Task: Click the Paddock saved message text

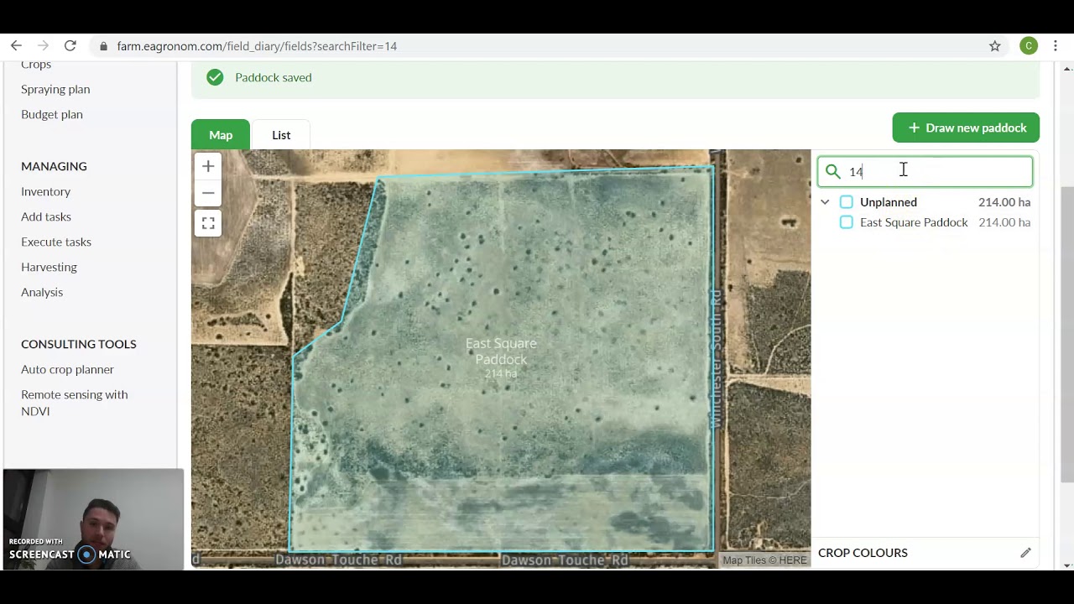Action: point(274,77)
